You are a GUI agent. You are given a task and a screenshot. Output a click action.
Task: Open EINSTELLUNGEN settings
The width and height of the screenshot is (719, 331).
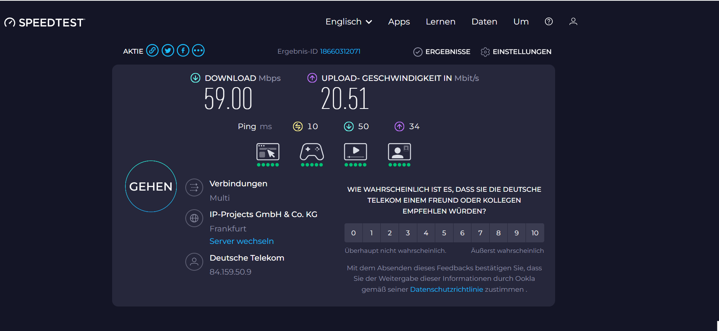(x=516, y=52)
